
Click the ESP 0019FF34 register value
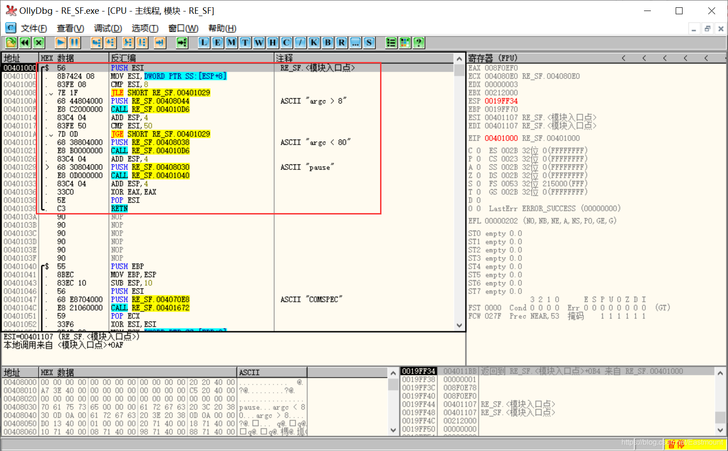tap(501, 101)
